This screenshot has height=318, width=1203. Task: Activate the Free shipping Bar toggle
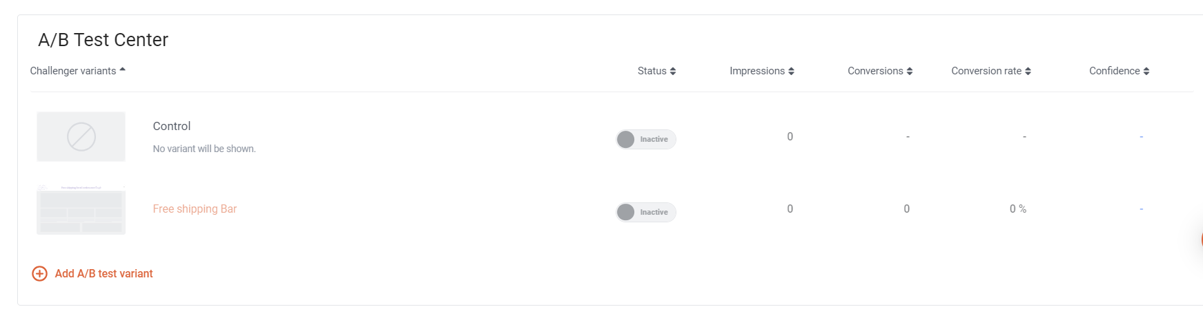click(x=646, y=212)
